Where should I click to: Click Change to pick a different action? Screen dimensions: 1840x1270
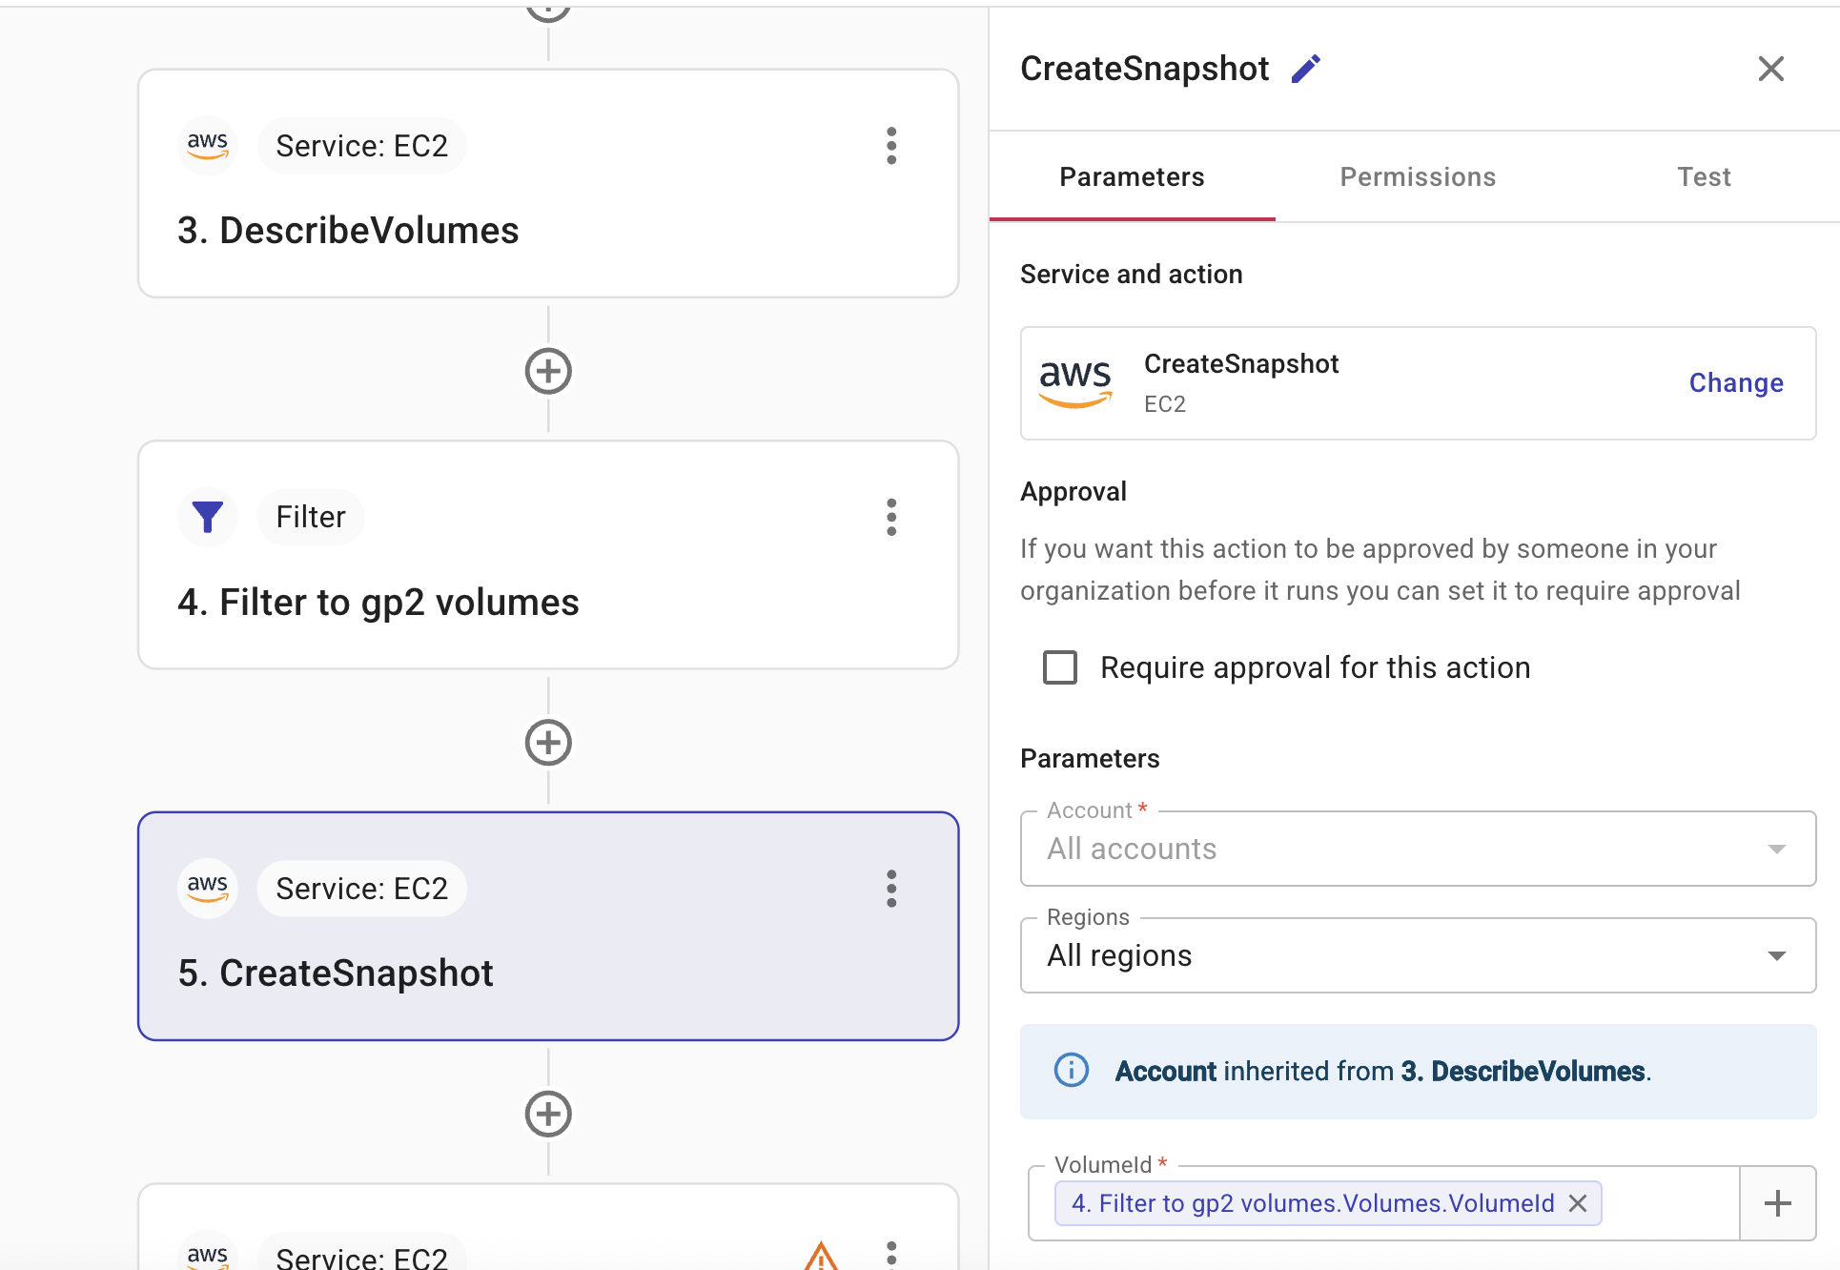1735,382
